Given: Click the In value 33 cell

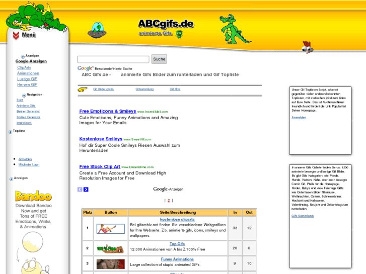Looking at the screenshot, I should click(x=235, y=228).
